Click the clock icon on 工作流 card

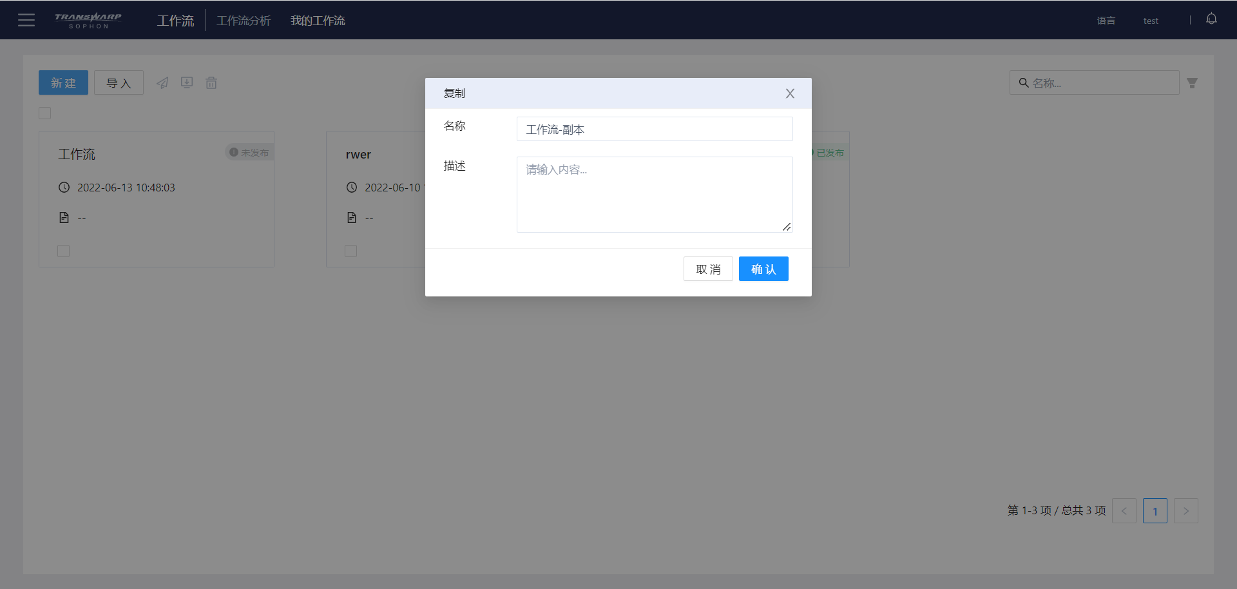point(64,188)
